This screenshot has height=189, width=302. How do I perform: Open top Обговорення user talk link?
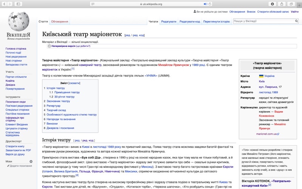(237, 12)
